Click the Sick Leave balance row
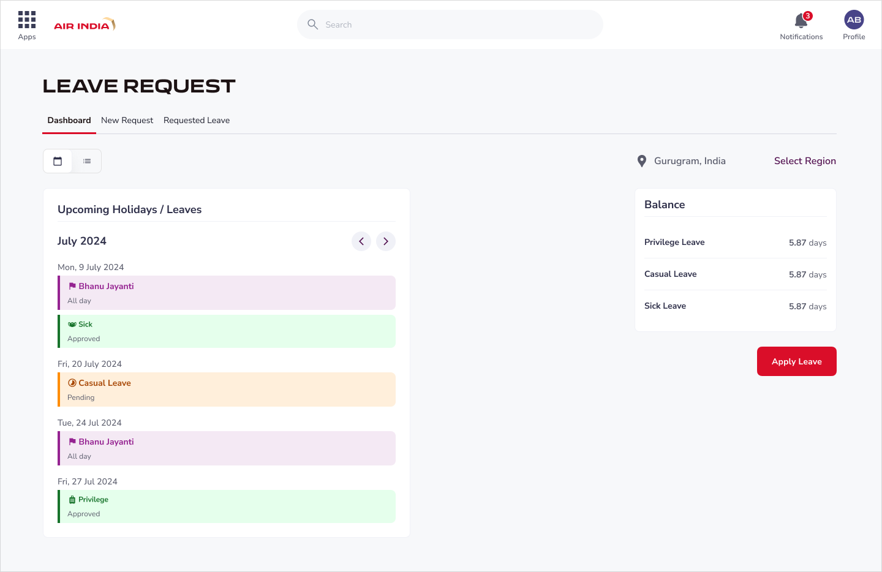This screenshot has height=572, width=882. coord(736,306)
